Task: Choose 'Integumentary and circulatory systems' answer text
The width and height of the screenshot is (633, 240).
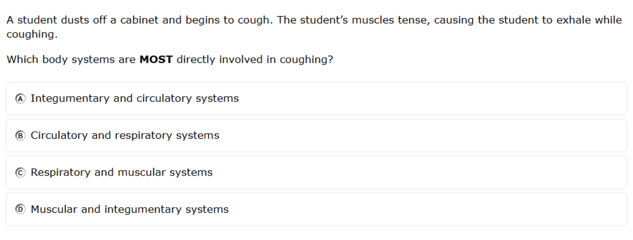Action: 135,98
